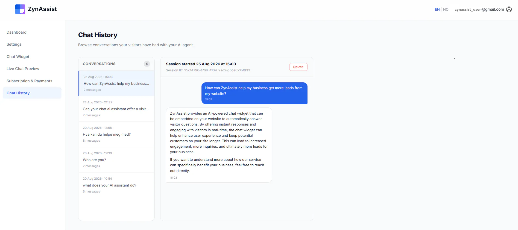Click the 15:03 timestamp under the AI reply
Screen dimensions: 518x230
173,178
